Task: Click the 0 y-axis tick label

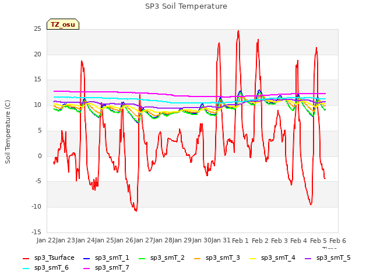Action: (x=40, y=156)
